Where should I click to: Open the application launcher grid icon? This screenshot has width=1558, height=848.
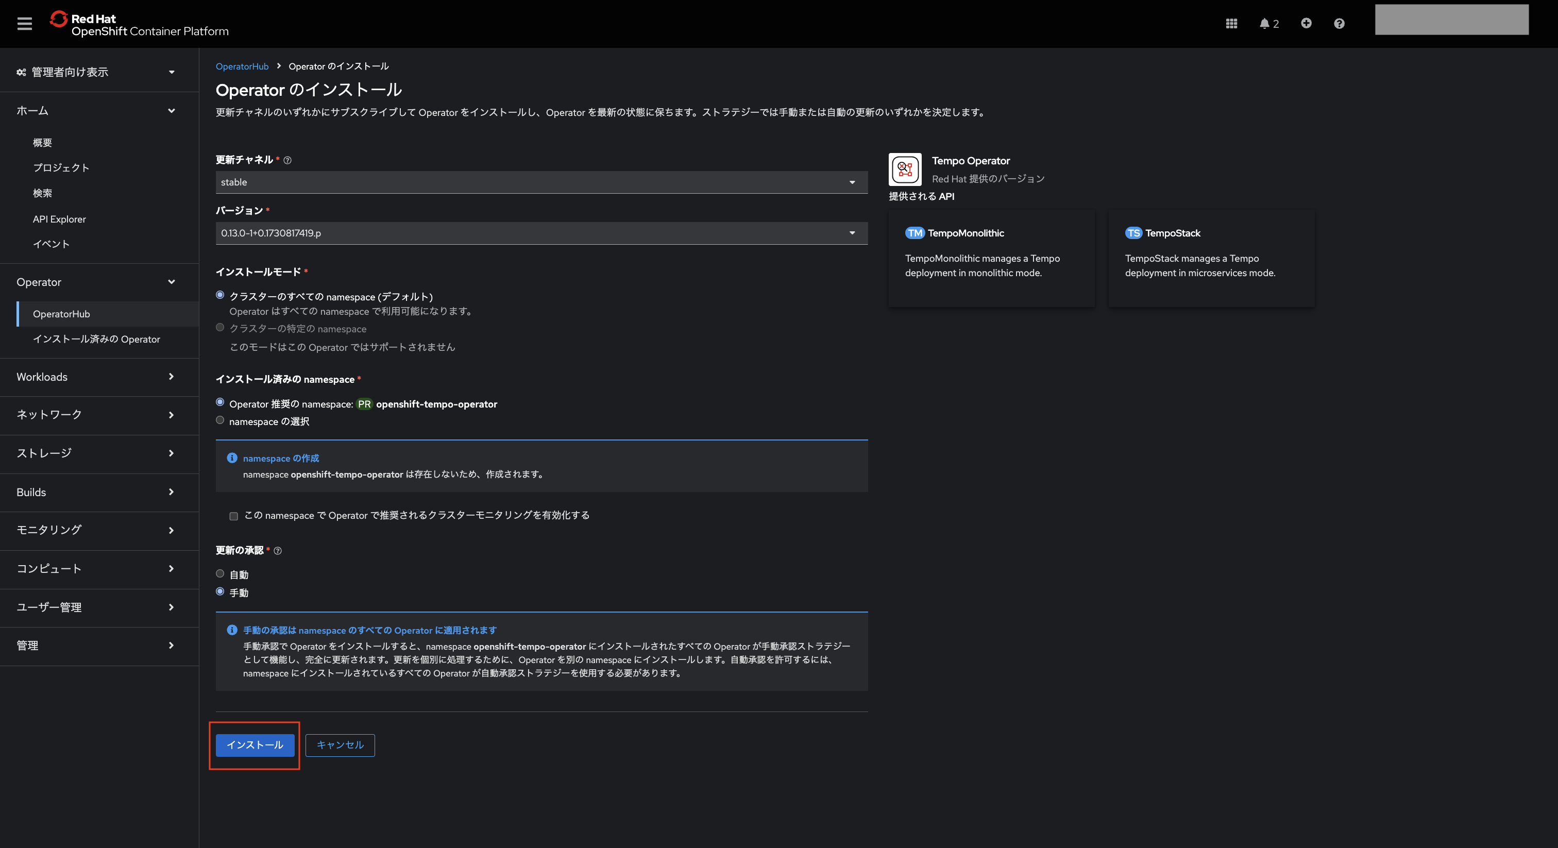click(1232, 24)
